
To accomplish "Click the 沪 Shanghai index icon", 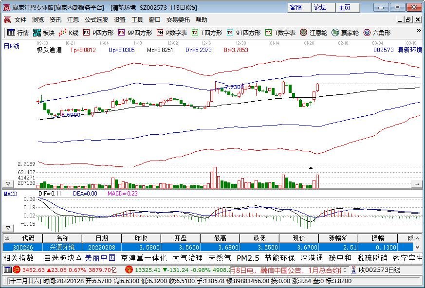I will (x=16, y=270).
